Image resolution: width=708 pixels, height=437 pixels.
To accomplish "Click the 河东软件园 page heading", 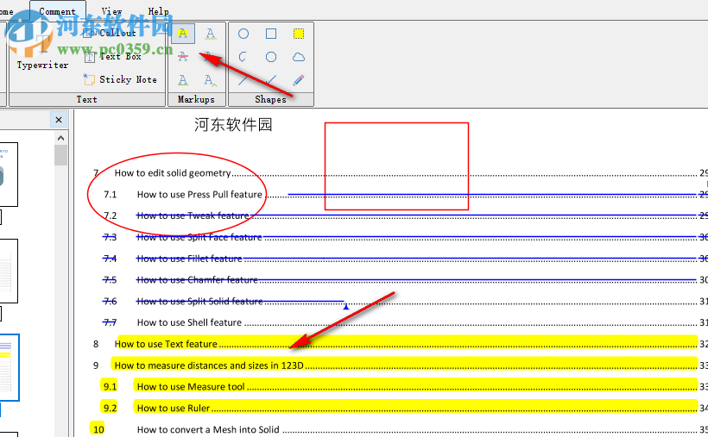I will (x=233, y=124).
